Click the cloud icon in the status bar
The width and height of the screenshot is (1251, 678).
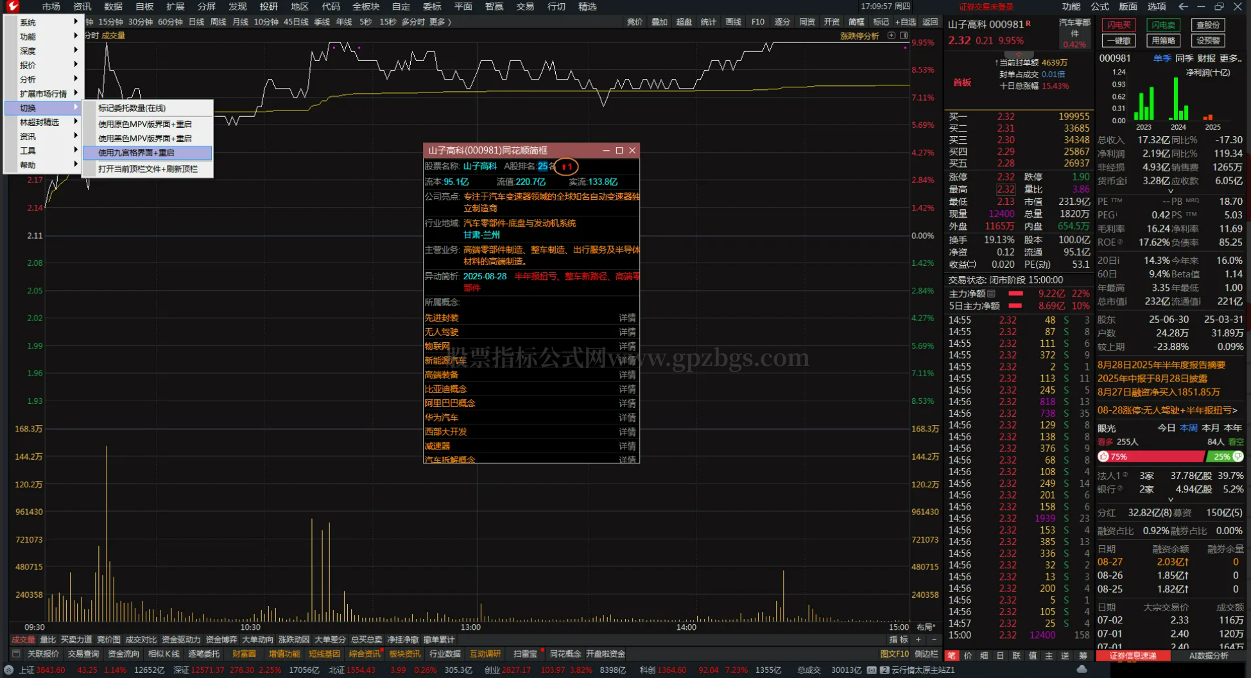click(x=1082, y=670)
